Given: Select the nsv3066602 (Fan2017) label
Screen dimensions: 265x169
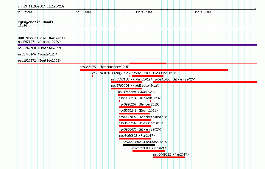Looking at the screenshot, I should 137,136.
